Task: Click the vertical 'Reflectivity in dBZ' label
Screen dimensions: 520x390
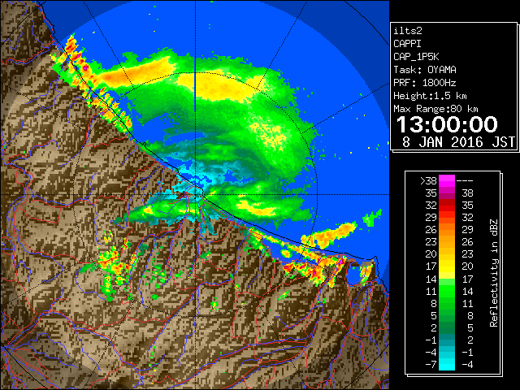Action: pos(494,273)
